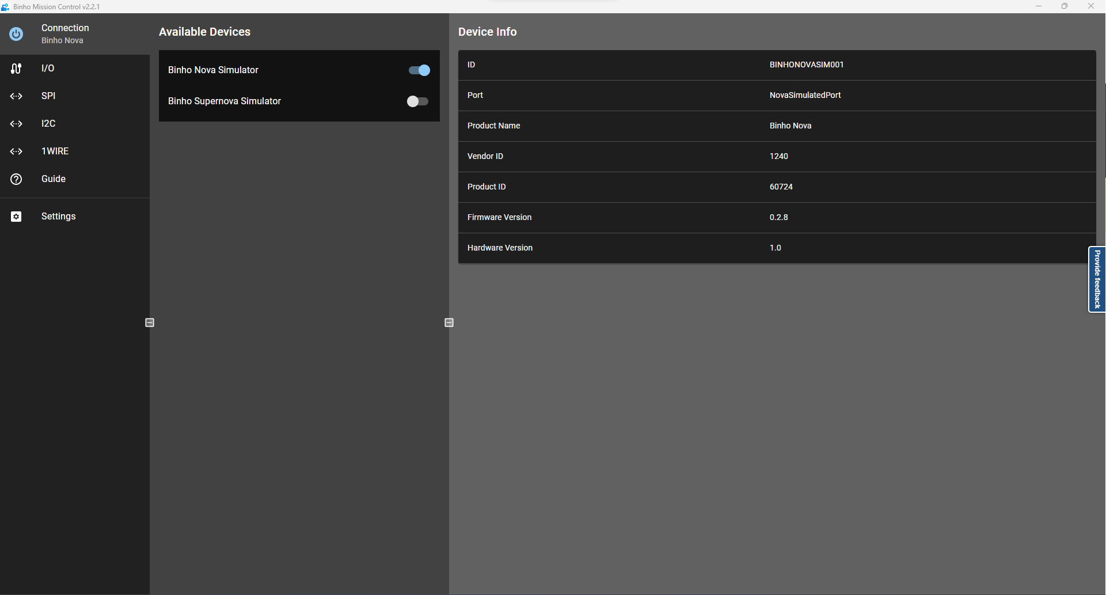Open the Connection page
1106x595 pixels.
[75, 34]
